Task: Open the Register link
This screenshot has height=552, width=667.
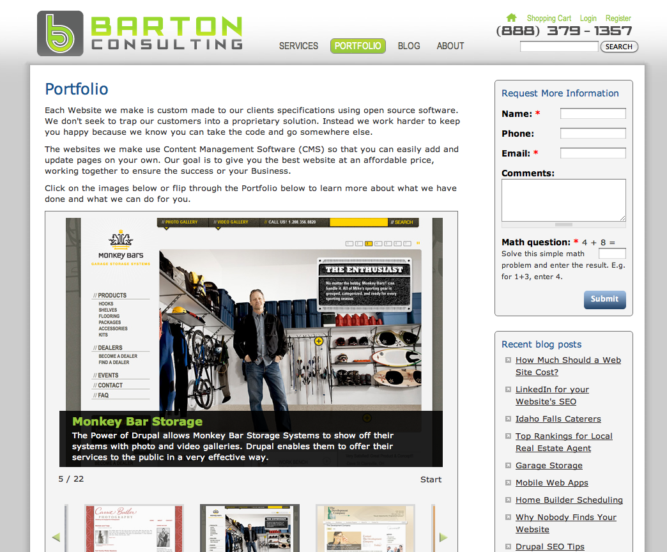Action: [618, 19]
